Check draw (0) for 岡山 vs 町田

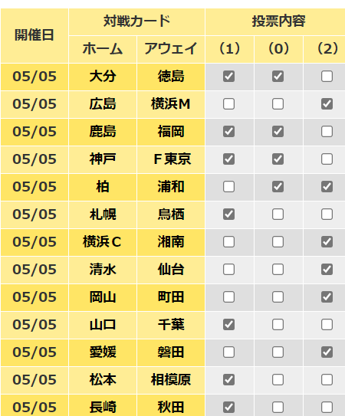[x=278, y=297]
